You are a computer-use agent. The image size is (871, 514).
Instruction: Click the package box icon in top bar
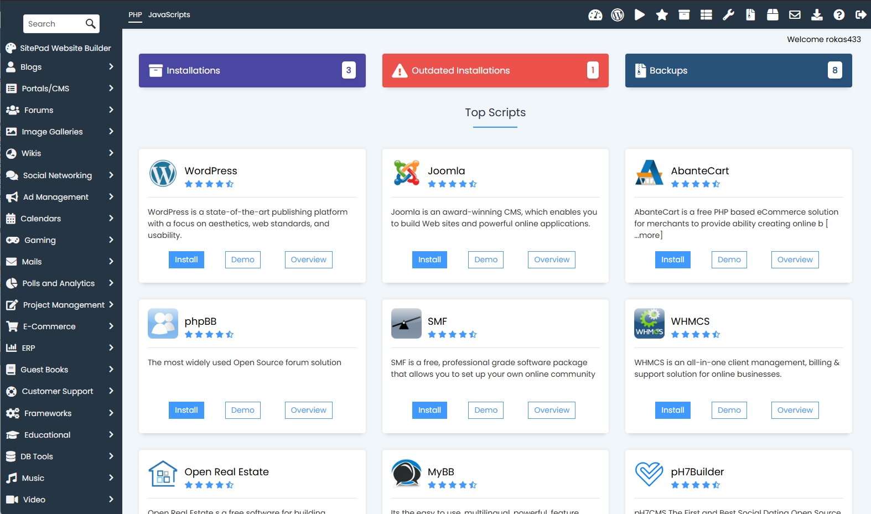pyautogui.click(x=773, y=15)
